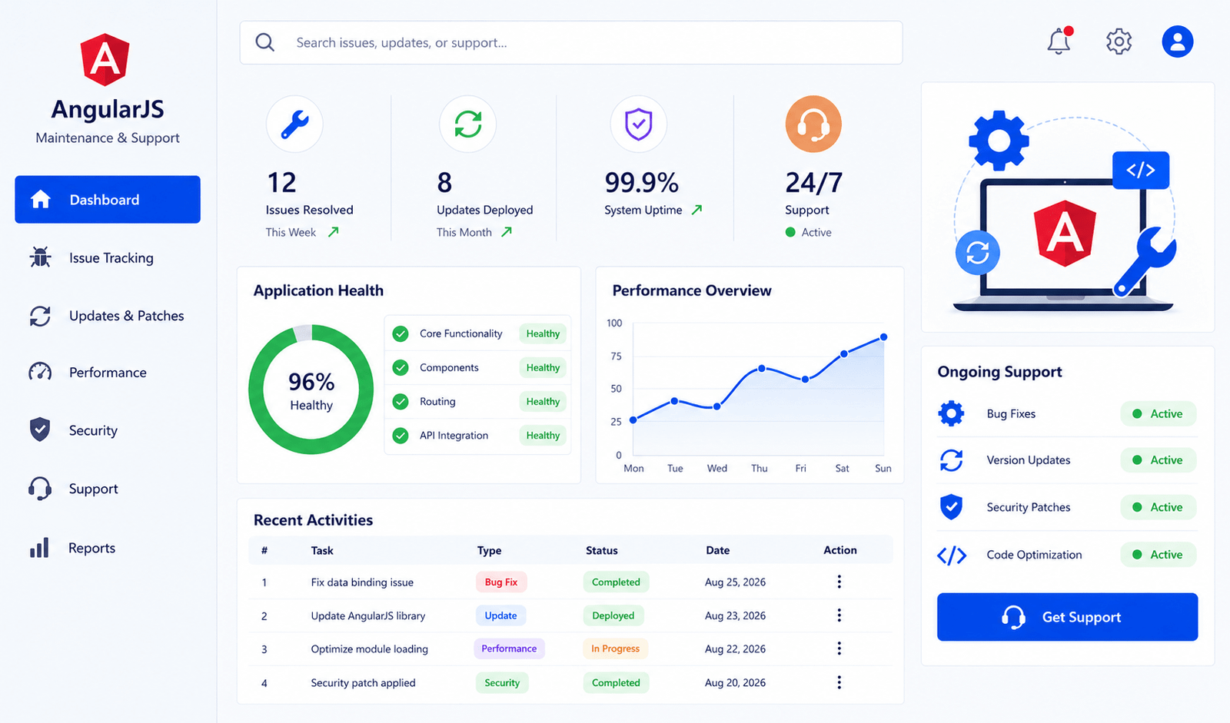The height and width of the screenshot is (723, 1230).
Task: Click the Bug Fixes gear icon
Action: 951,413
